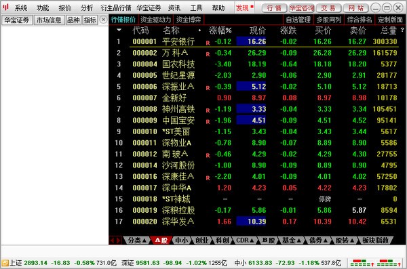Expand the 债券 dropdown tab

pos(318,241)
